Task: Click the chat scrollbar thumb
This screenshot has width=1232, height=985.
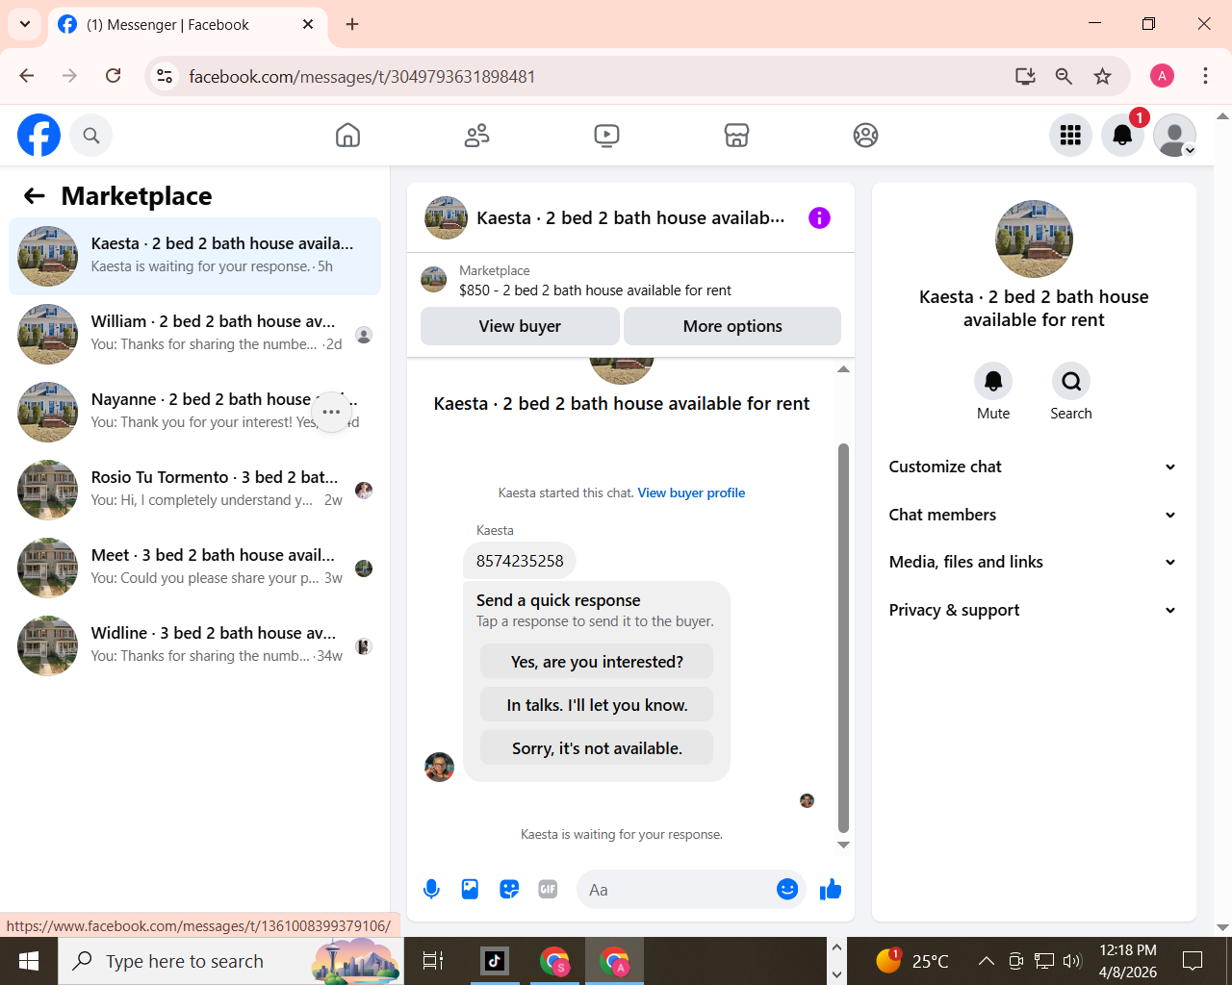Action: tap(843, 638)
